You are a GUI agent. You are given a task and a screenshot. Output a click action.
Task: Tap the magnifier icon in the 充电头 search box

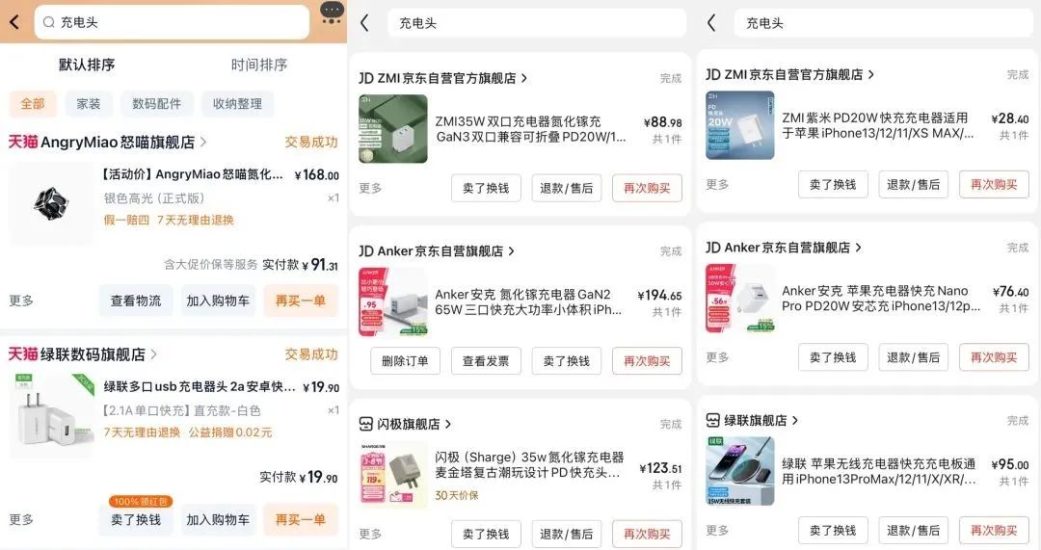(48, 22)
